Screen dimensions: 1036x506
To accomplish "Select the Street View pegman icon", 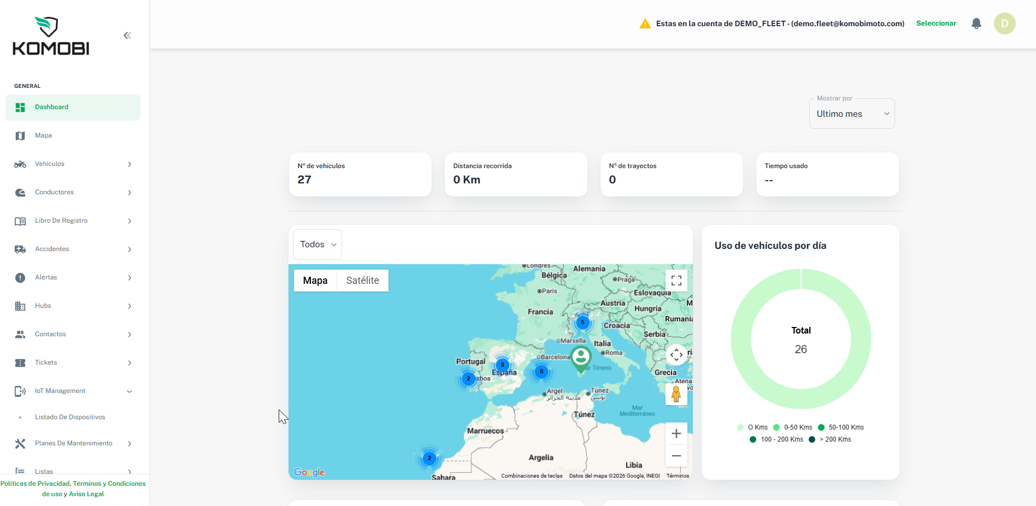I will 676,394.
